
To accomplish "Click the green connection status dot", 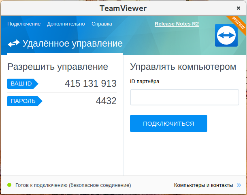I will click(10, 185).
